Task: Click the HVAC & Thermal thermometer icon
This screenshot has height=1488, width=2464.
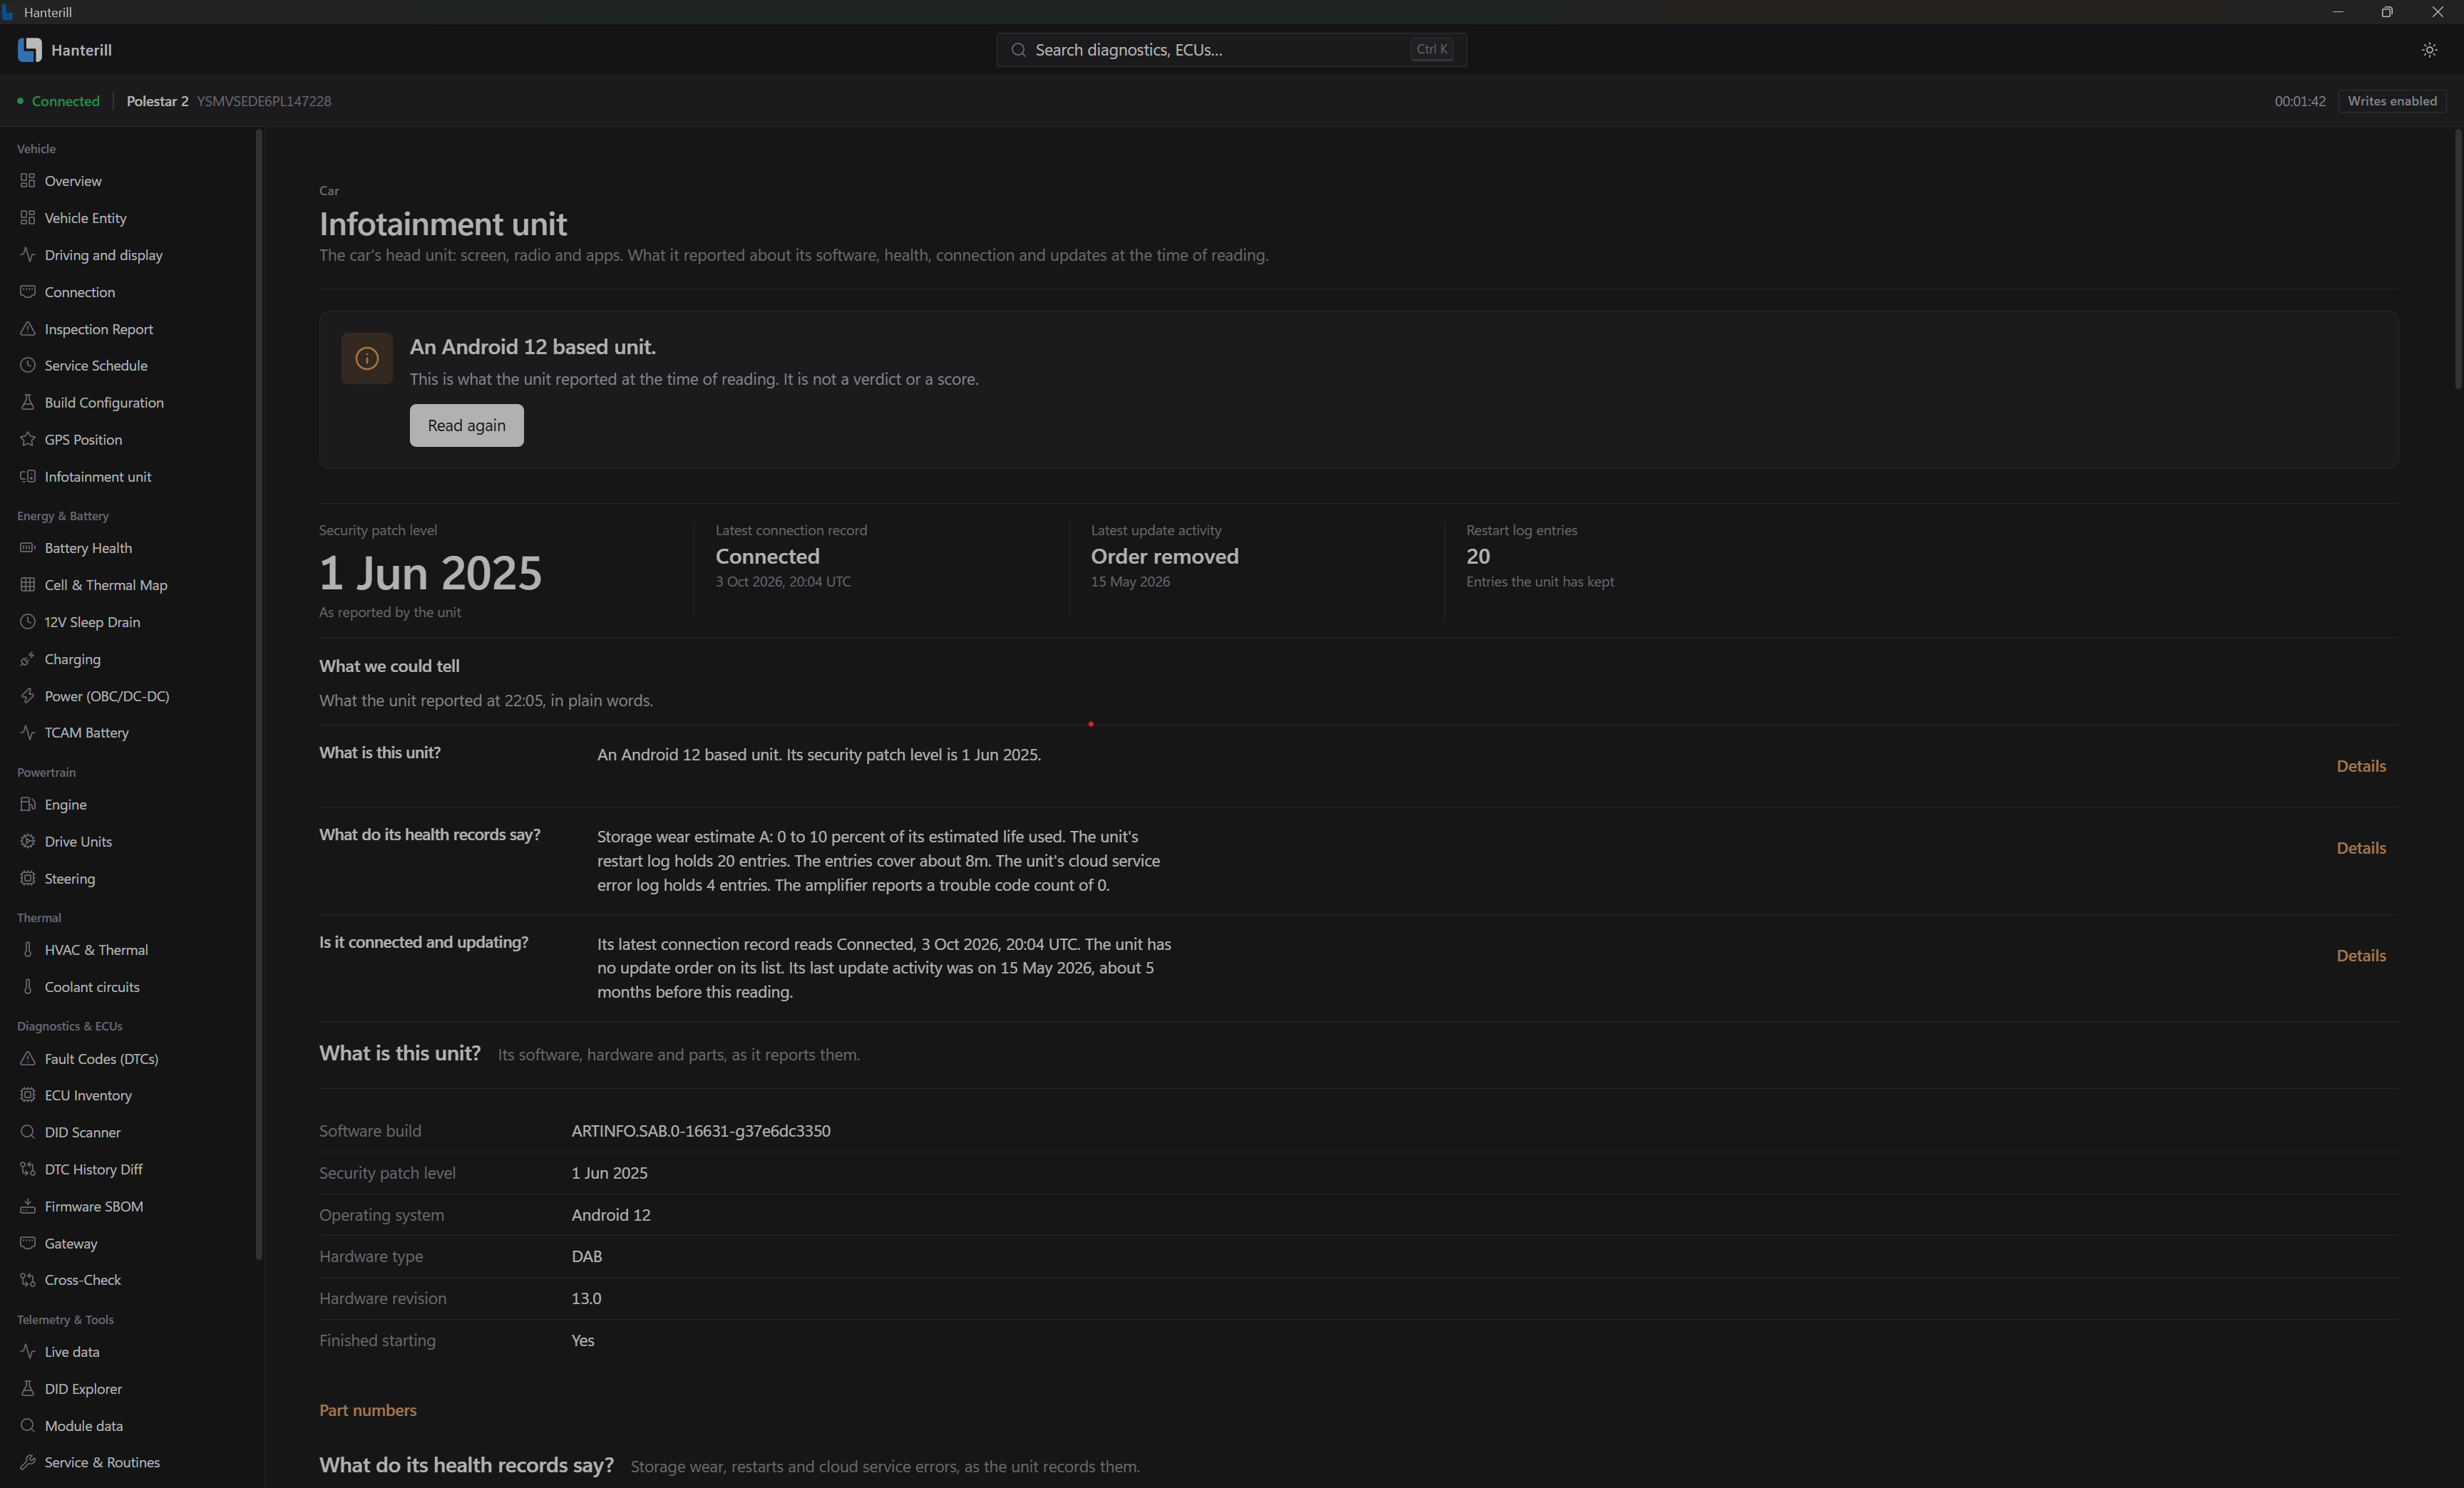Action: point(28,949)
